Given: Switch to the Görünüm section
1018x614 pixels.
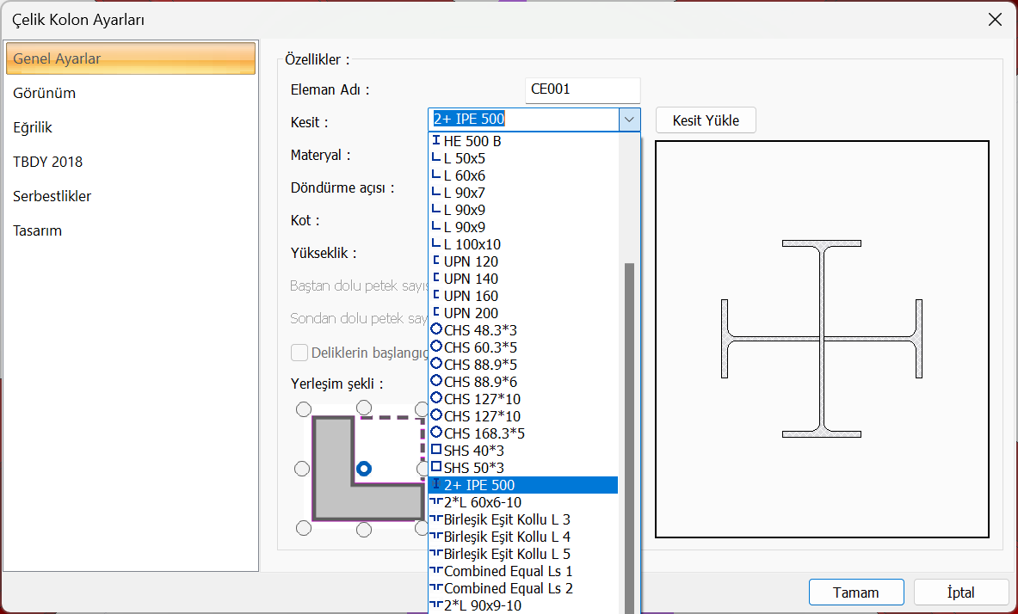Looking at the screenshot, I should pos(45,93).
